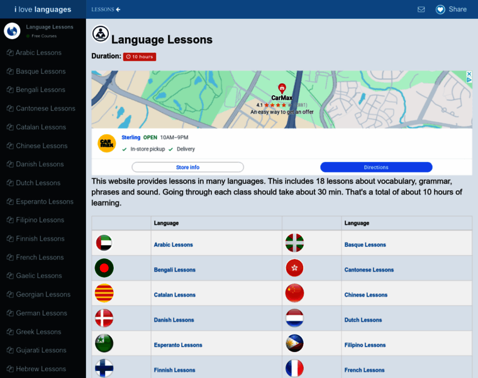This screenshot has height=378, width=478.
Task: Click the Share link in the header
Action: coord(458,9)
